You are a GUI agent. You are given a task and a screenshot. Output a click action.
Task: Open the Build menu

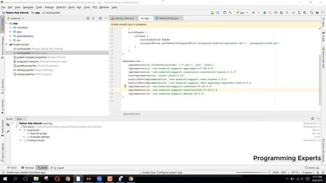[x=71, y=7]
